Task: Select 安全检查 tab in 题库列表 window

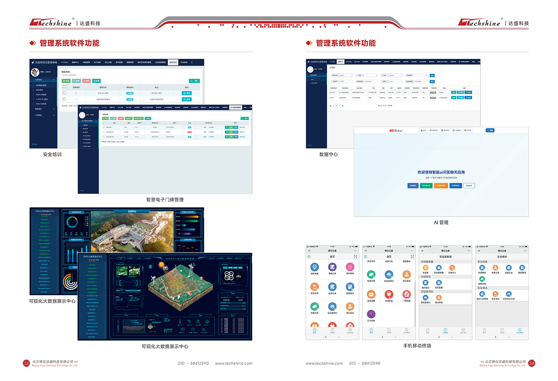Action: [184, 62]
